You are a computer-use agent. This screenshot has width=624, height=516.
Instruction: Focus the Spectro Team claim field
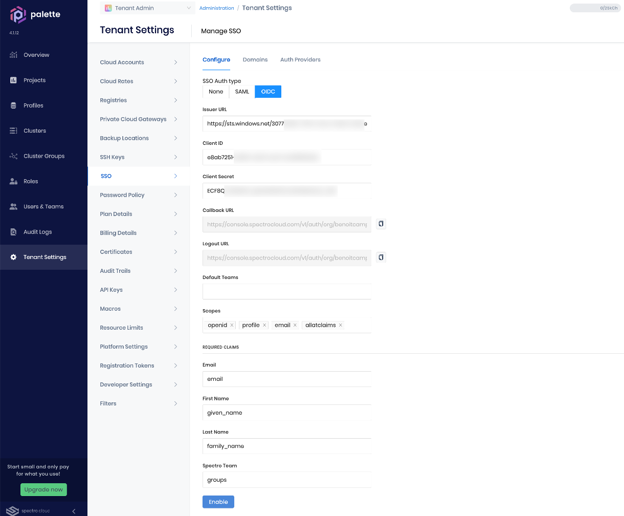287,480
